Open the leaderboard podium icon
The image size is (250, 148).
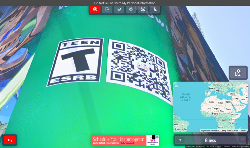pyautogui.click(x=155, y=9)
